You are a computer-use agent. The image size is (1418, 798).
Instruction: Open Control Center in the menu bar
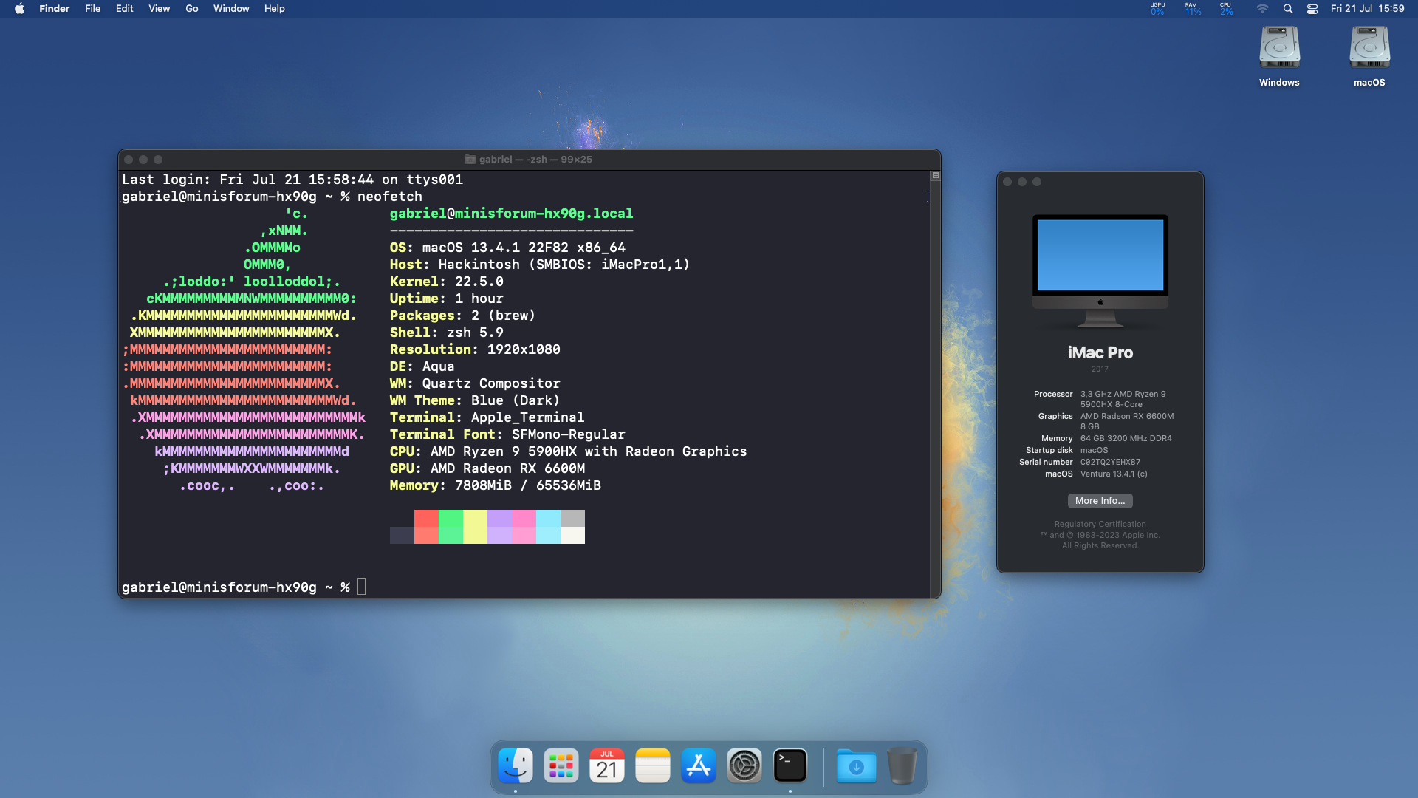pyautogui.click(x=1312, y=8)
